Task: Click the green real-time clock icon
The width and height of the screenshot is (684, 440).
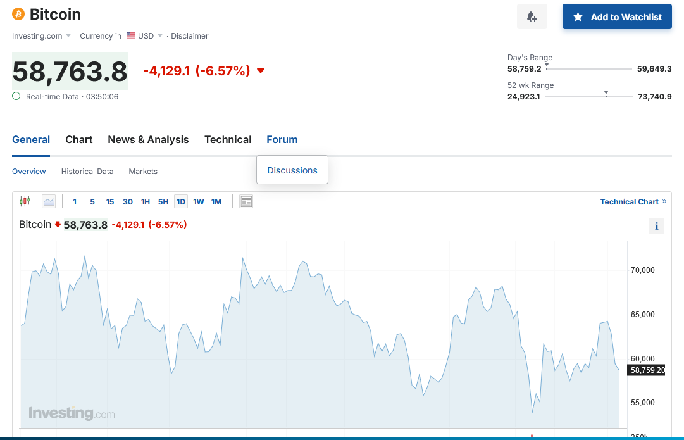Action: click(16, 96)
